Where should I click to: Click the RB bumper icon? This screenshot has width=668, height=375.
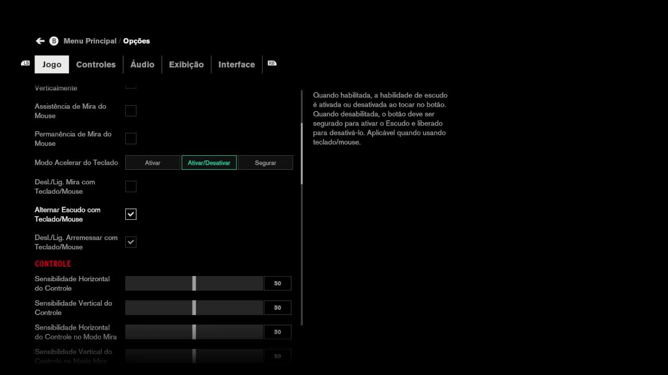[x=272, y=63]
